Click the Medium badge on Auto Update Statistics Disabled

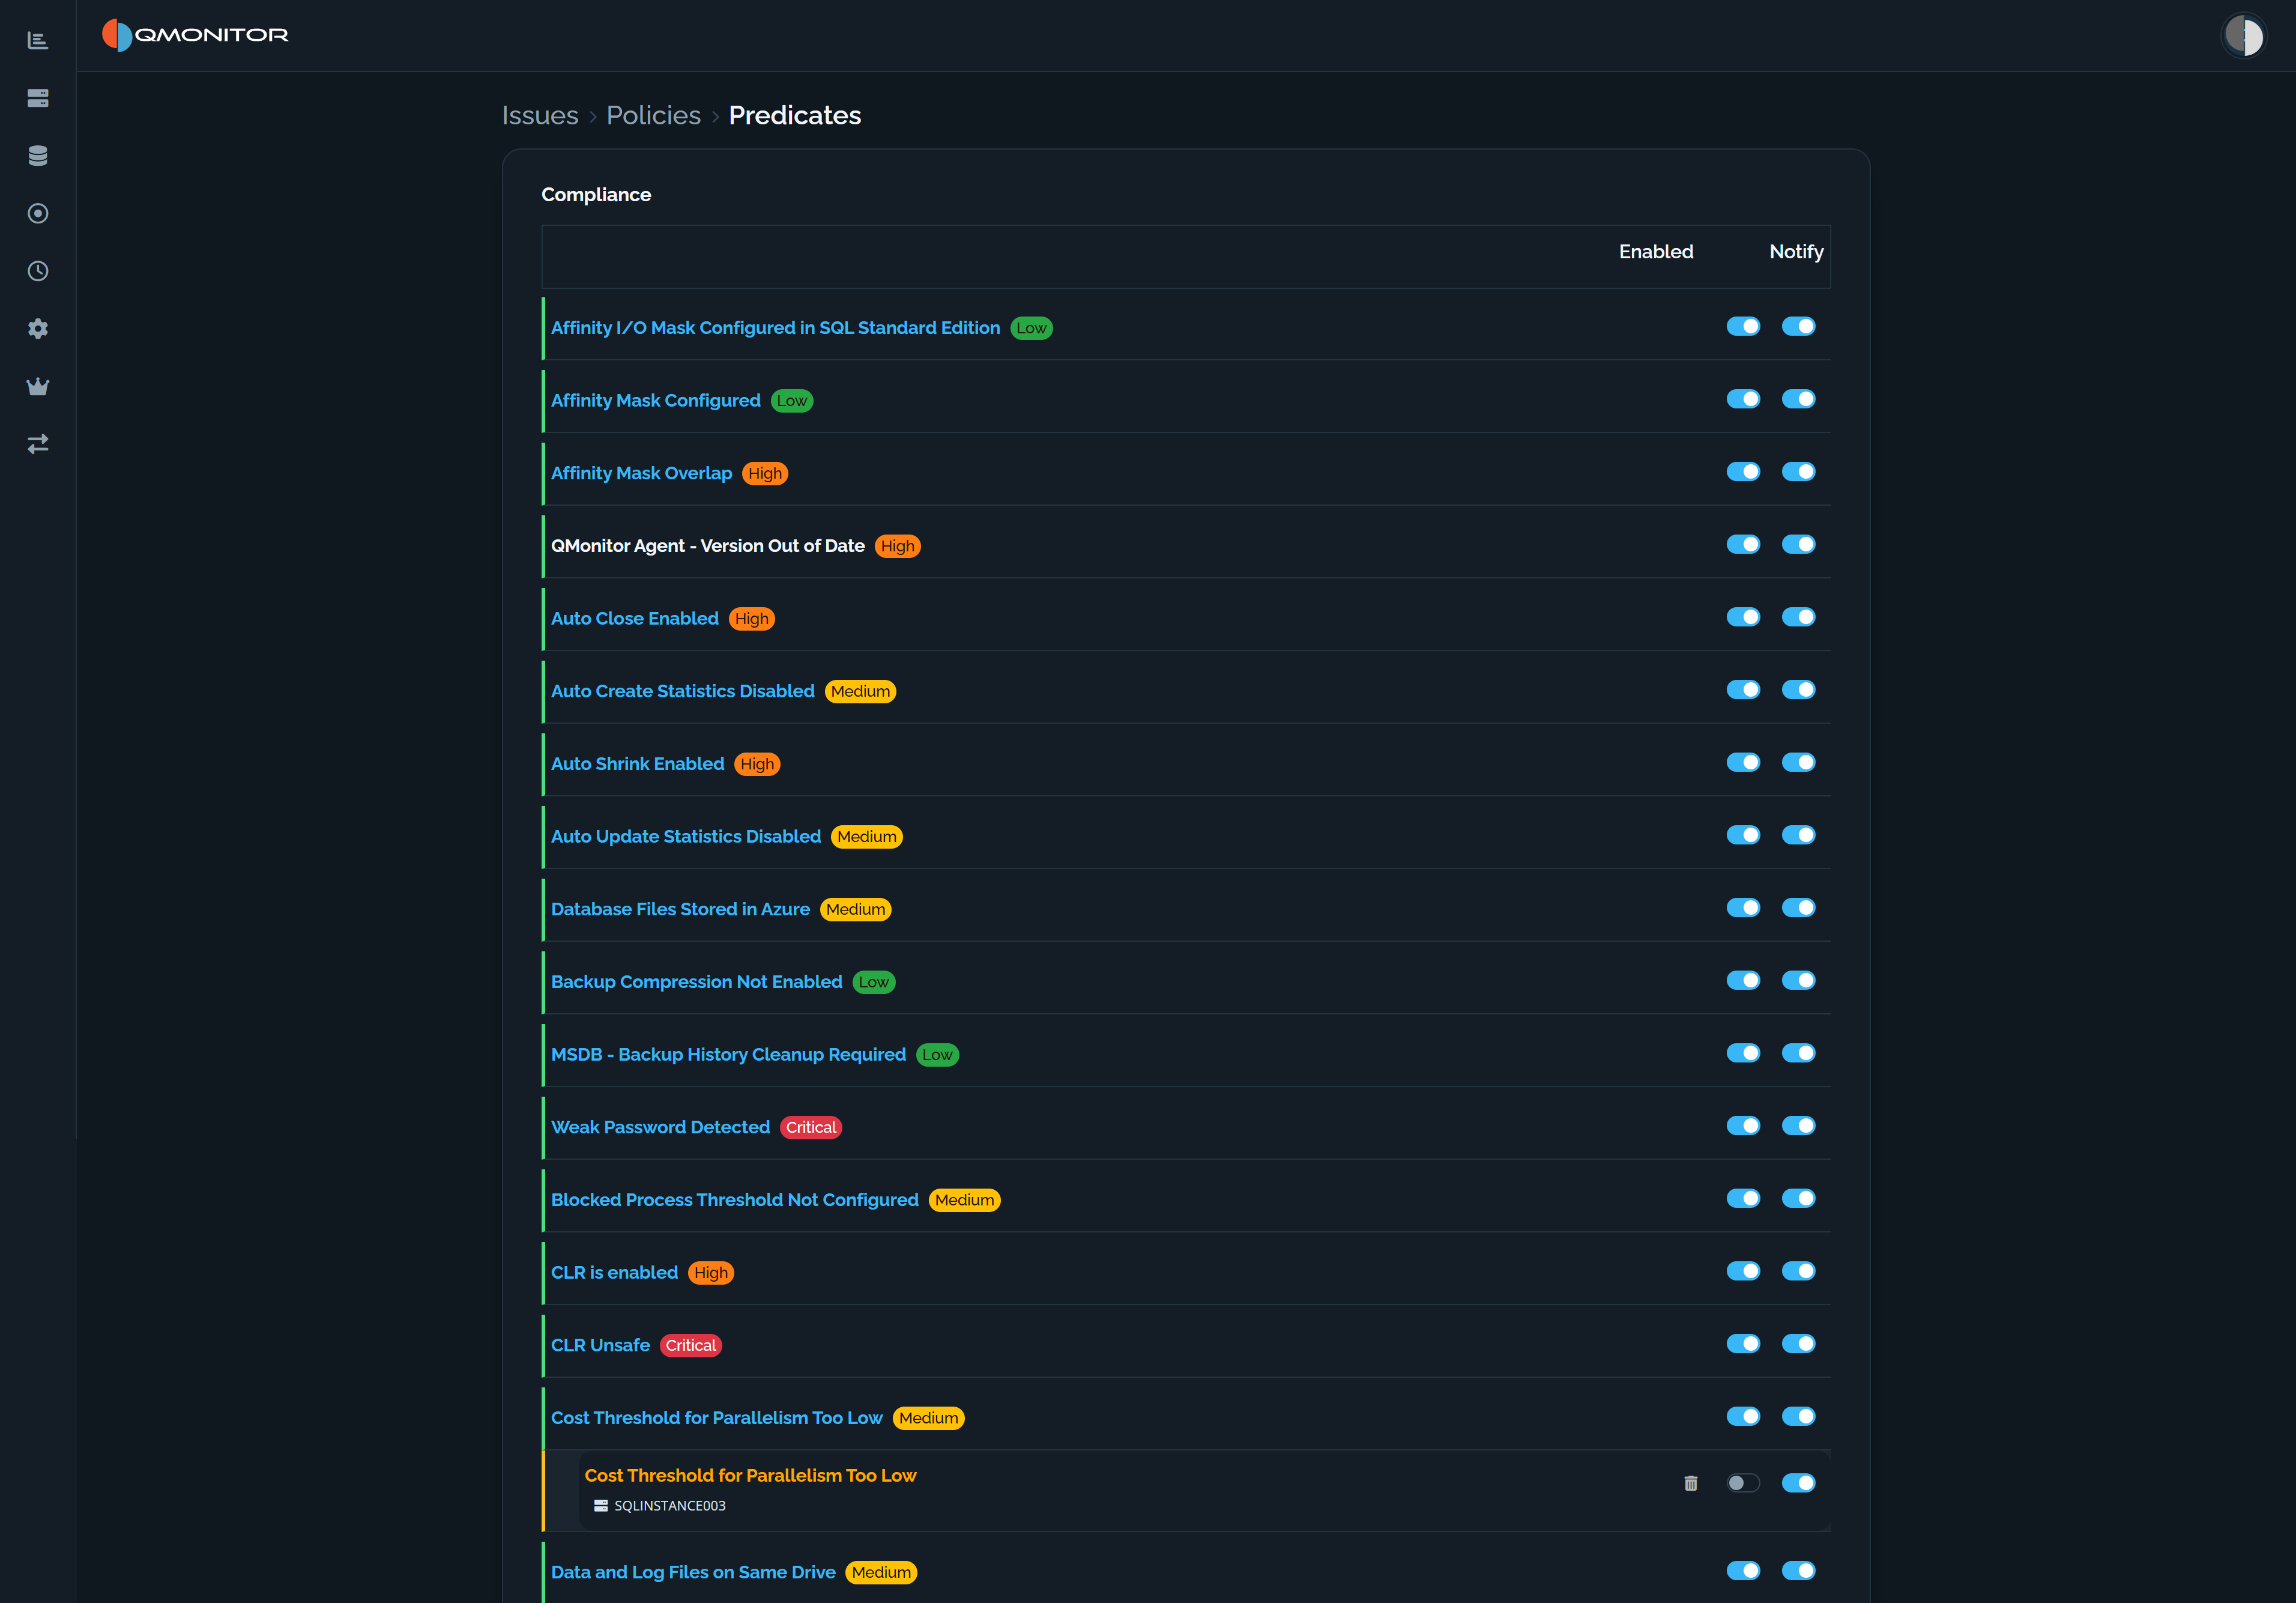(867, 836)
